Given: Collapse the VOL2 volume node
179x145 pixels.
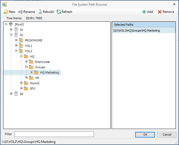Looking at the screenshot, I should click(x=16, y=51).
